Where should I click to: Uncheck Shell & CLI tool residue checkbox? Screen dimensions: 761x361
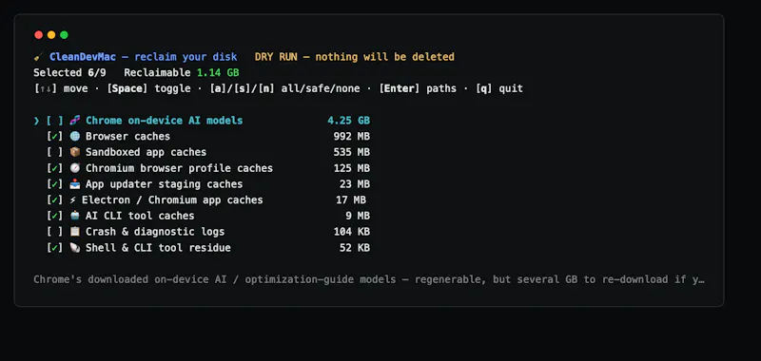(x=55, y=248)
